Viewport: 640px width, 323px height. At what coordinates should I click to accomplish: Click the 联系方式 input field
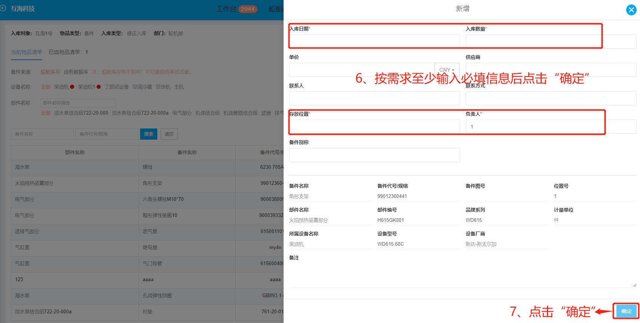(x=551, y=98)
